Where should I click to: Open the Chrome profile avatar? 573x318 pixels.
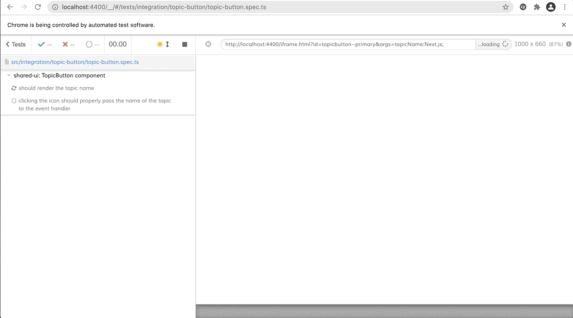pos(551,7)
